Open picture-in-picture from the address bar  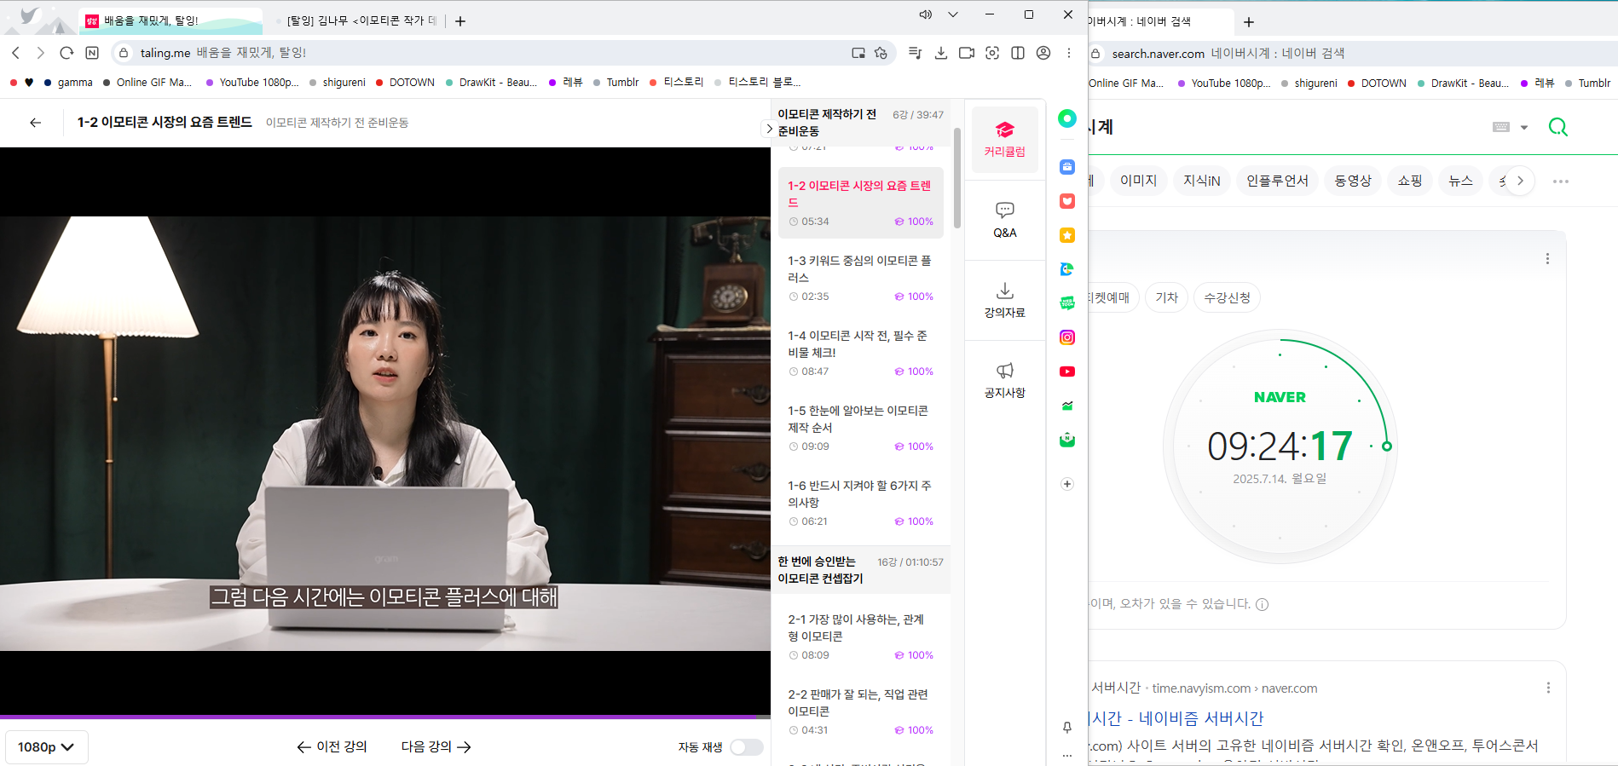coord(858,53)
